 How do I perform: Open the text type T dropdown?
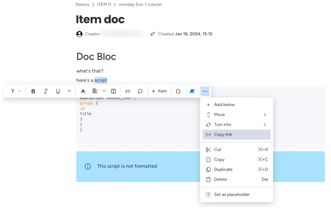tap(16, 91)
